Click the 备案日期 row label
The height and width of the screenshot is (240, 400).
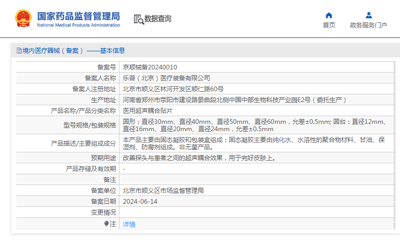tap(103, 202)
